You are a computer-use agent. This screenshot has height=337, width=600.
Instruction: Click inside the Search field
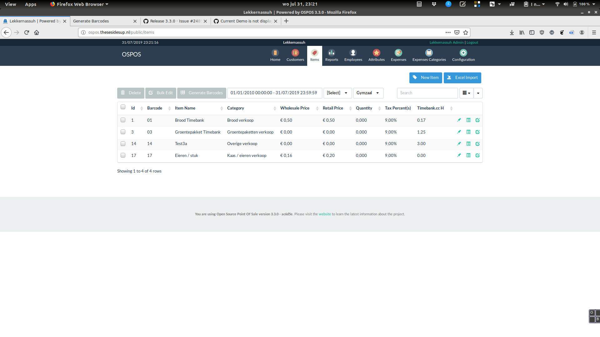click(x=427, y=93)
